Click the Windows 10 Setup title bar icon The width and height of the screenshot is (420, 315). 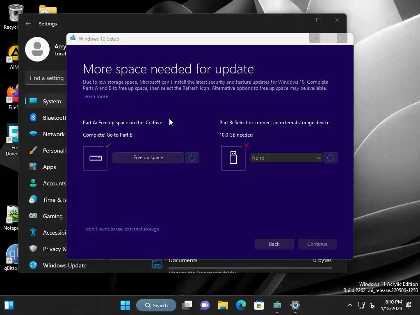point(73,38)
